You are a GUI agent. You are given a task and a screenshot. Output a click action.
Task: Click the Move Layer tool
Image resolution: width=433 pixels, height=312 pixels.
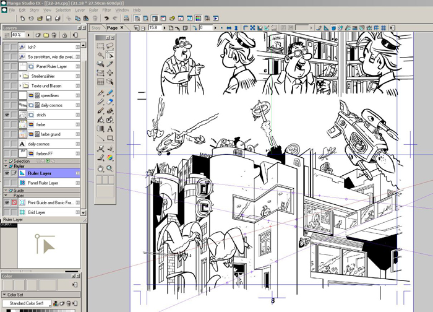(x=109, y=72)
